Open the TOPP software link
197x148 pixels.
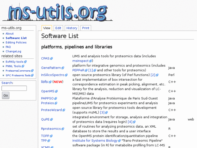(45, 136)
